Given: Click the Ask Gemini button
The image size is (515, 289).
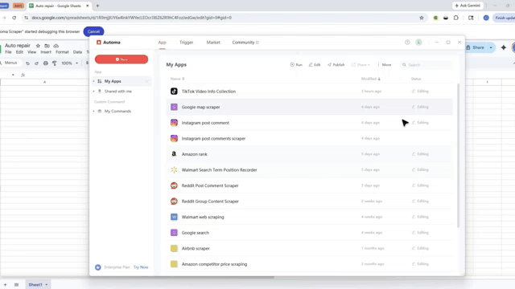Looking at the screenshot, I should point(468,6).
